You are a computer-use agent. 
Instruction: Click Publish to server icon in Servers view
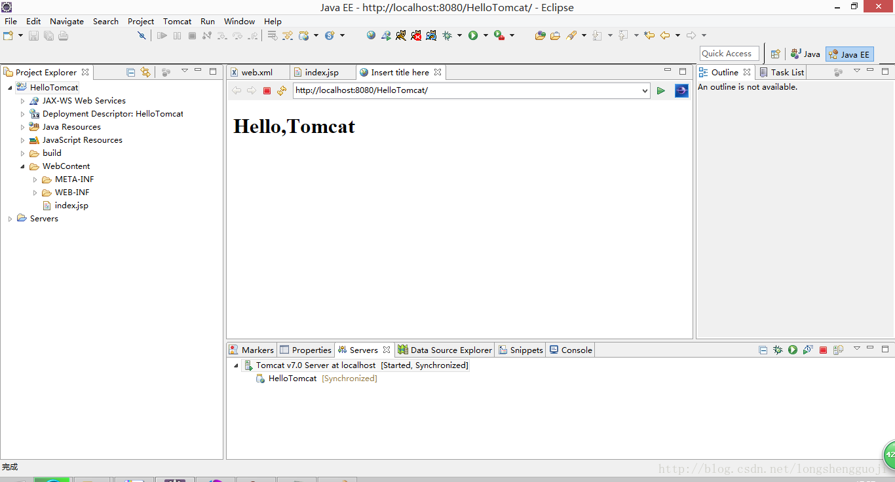tap(838, 350)
